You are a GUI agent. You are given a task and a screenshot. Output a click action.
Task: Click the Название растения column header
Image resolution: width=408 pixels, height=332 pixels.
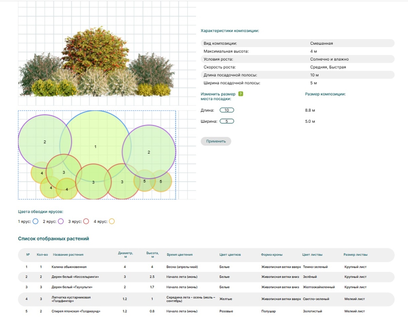point(68,255)
